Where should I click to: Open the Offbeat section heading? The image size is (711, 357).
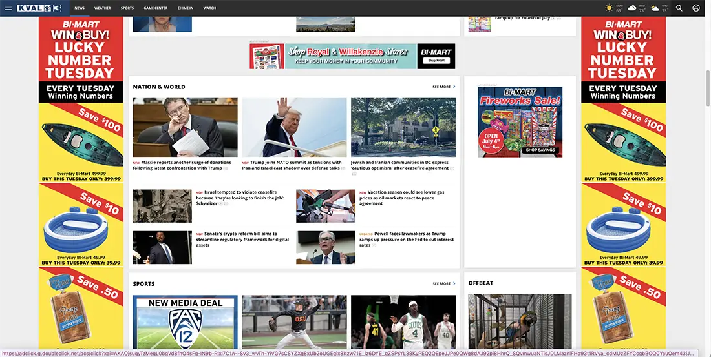[481, 283]
